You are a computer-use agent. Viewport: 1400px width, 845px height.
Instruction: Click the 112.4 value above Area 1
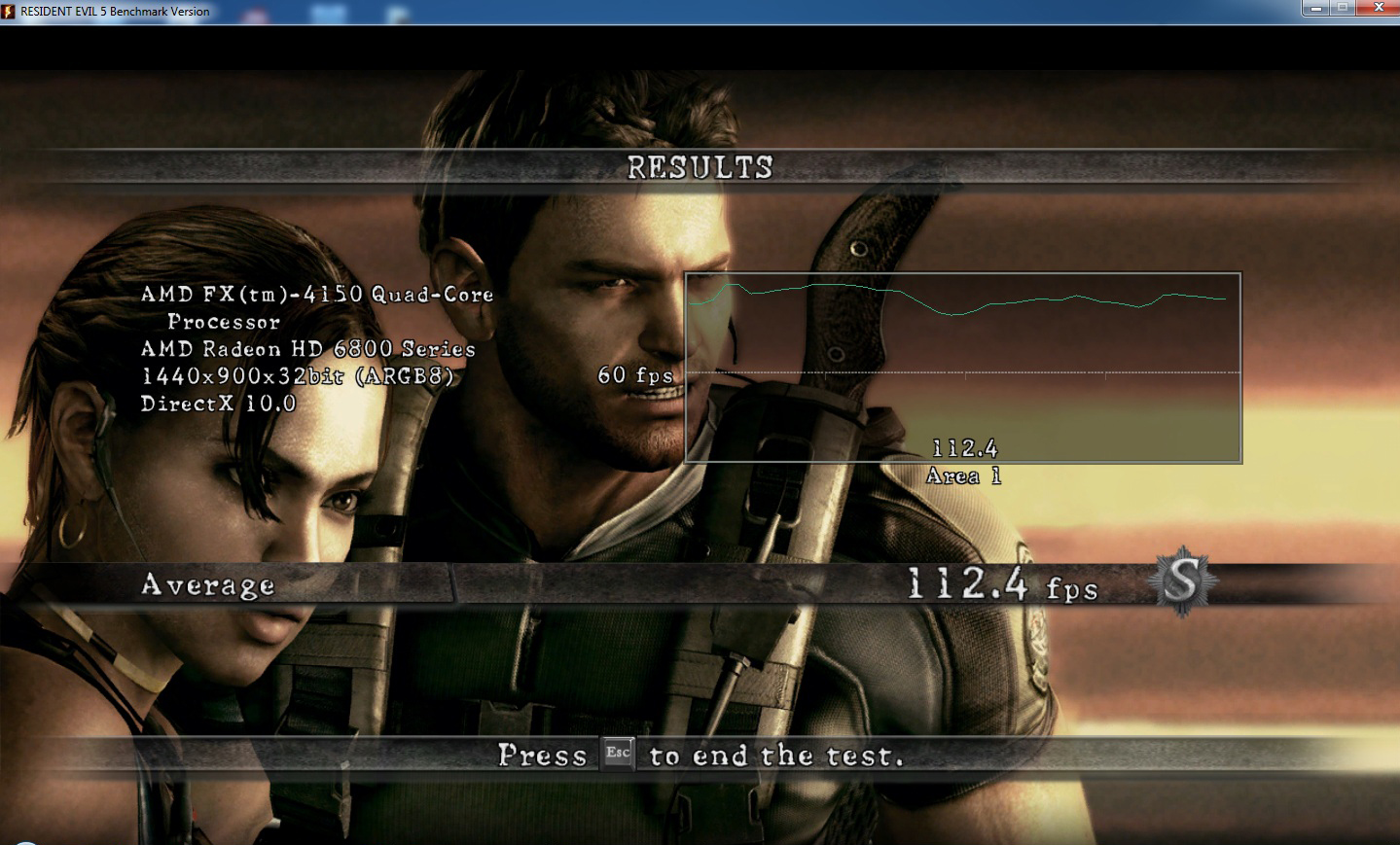coord(965,448)
